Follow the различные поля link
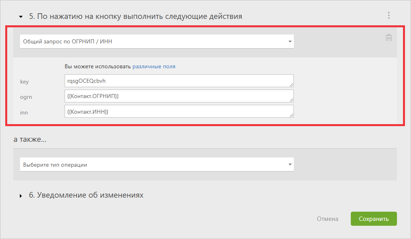The height and width of the screenshot is (239, 411). [x=154, y=66]
